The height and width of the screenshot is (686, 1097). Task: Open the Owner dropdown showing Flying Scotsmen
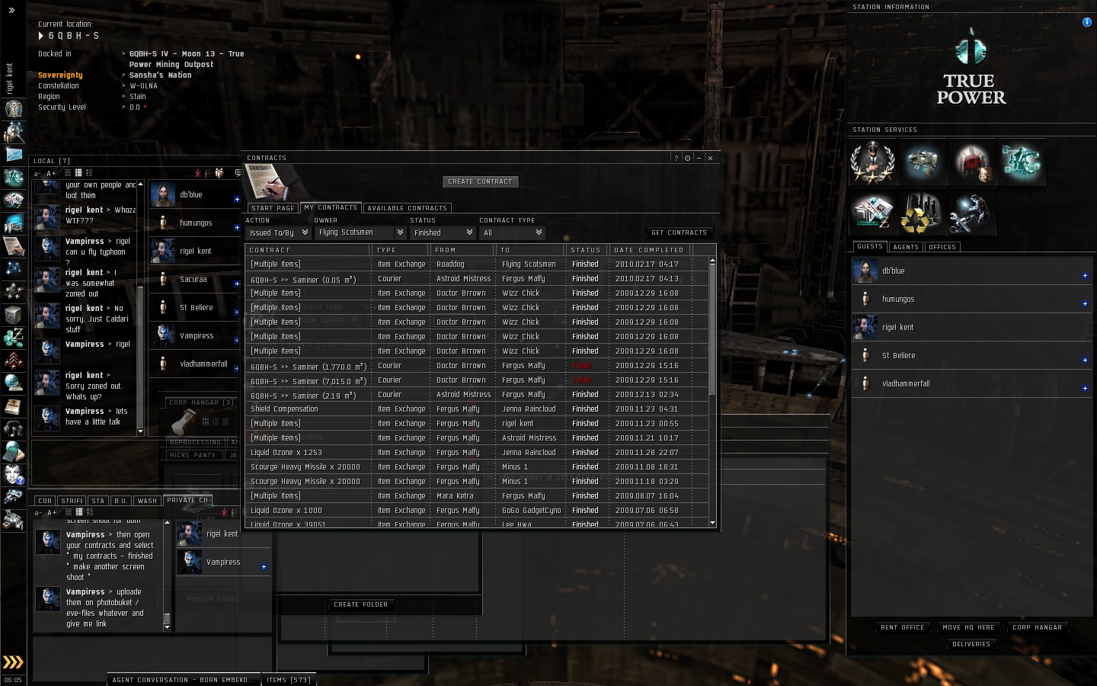click(x=360, y=232)
